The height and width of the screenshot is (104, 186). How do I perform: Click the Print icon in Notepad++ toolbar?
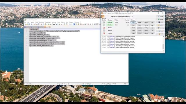(38, 24)
